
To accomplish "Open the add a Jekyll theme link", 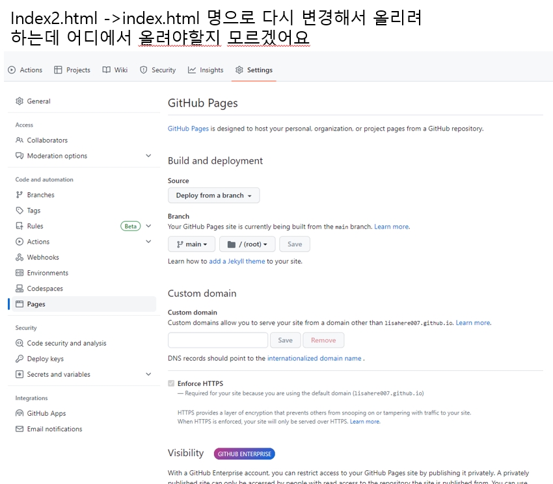I will click(237, 261).
